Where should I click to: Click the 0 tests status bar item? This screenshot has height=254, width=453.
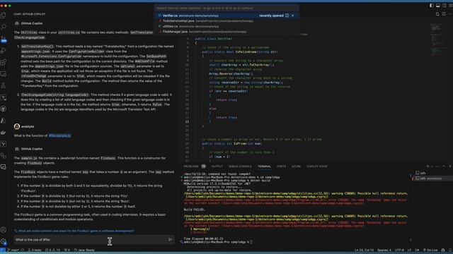coord(35,250)
